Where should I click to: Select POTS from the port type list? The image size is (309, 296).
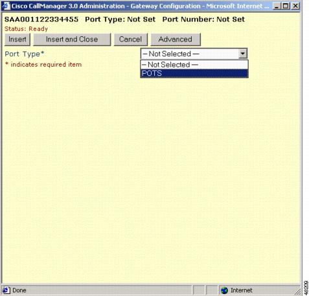tap(194, 73)
